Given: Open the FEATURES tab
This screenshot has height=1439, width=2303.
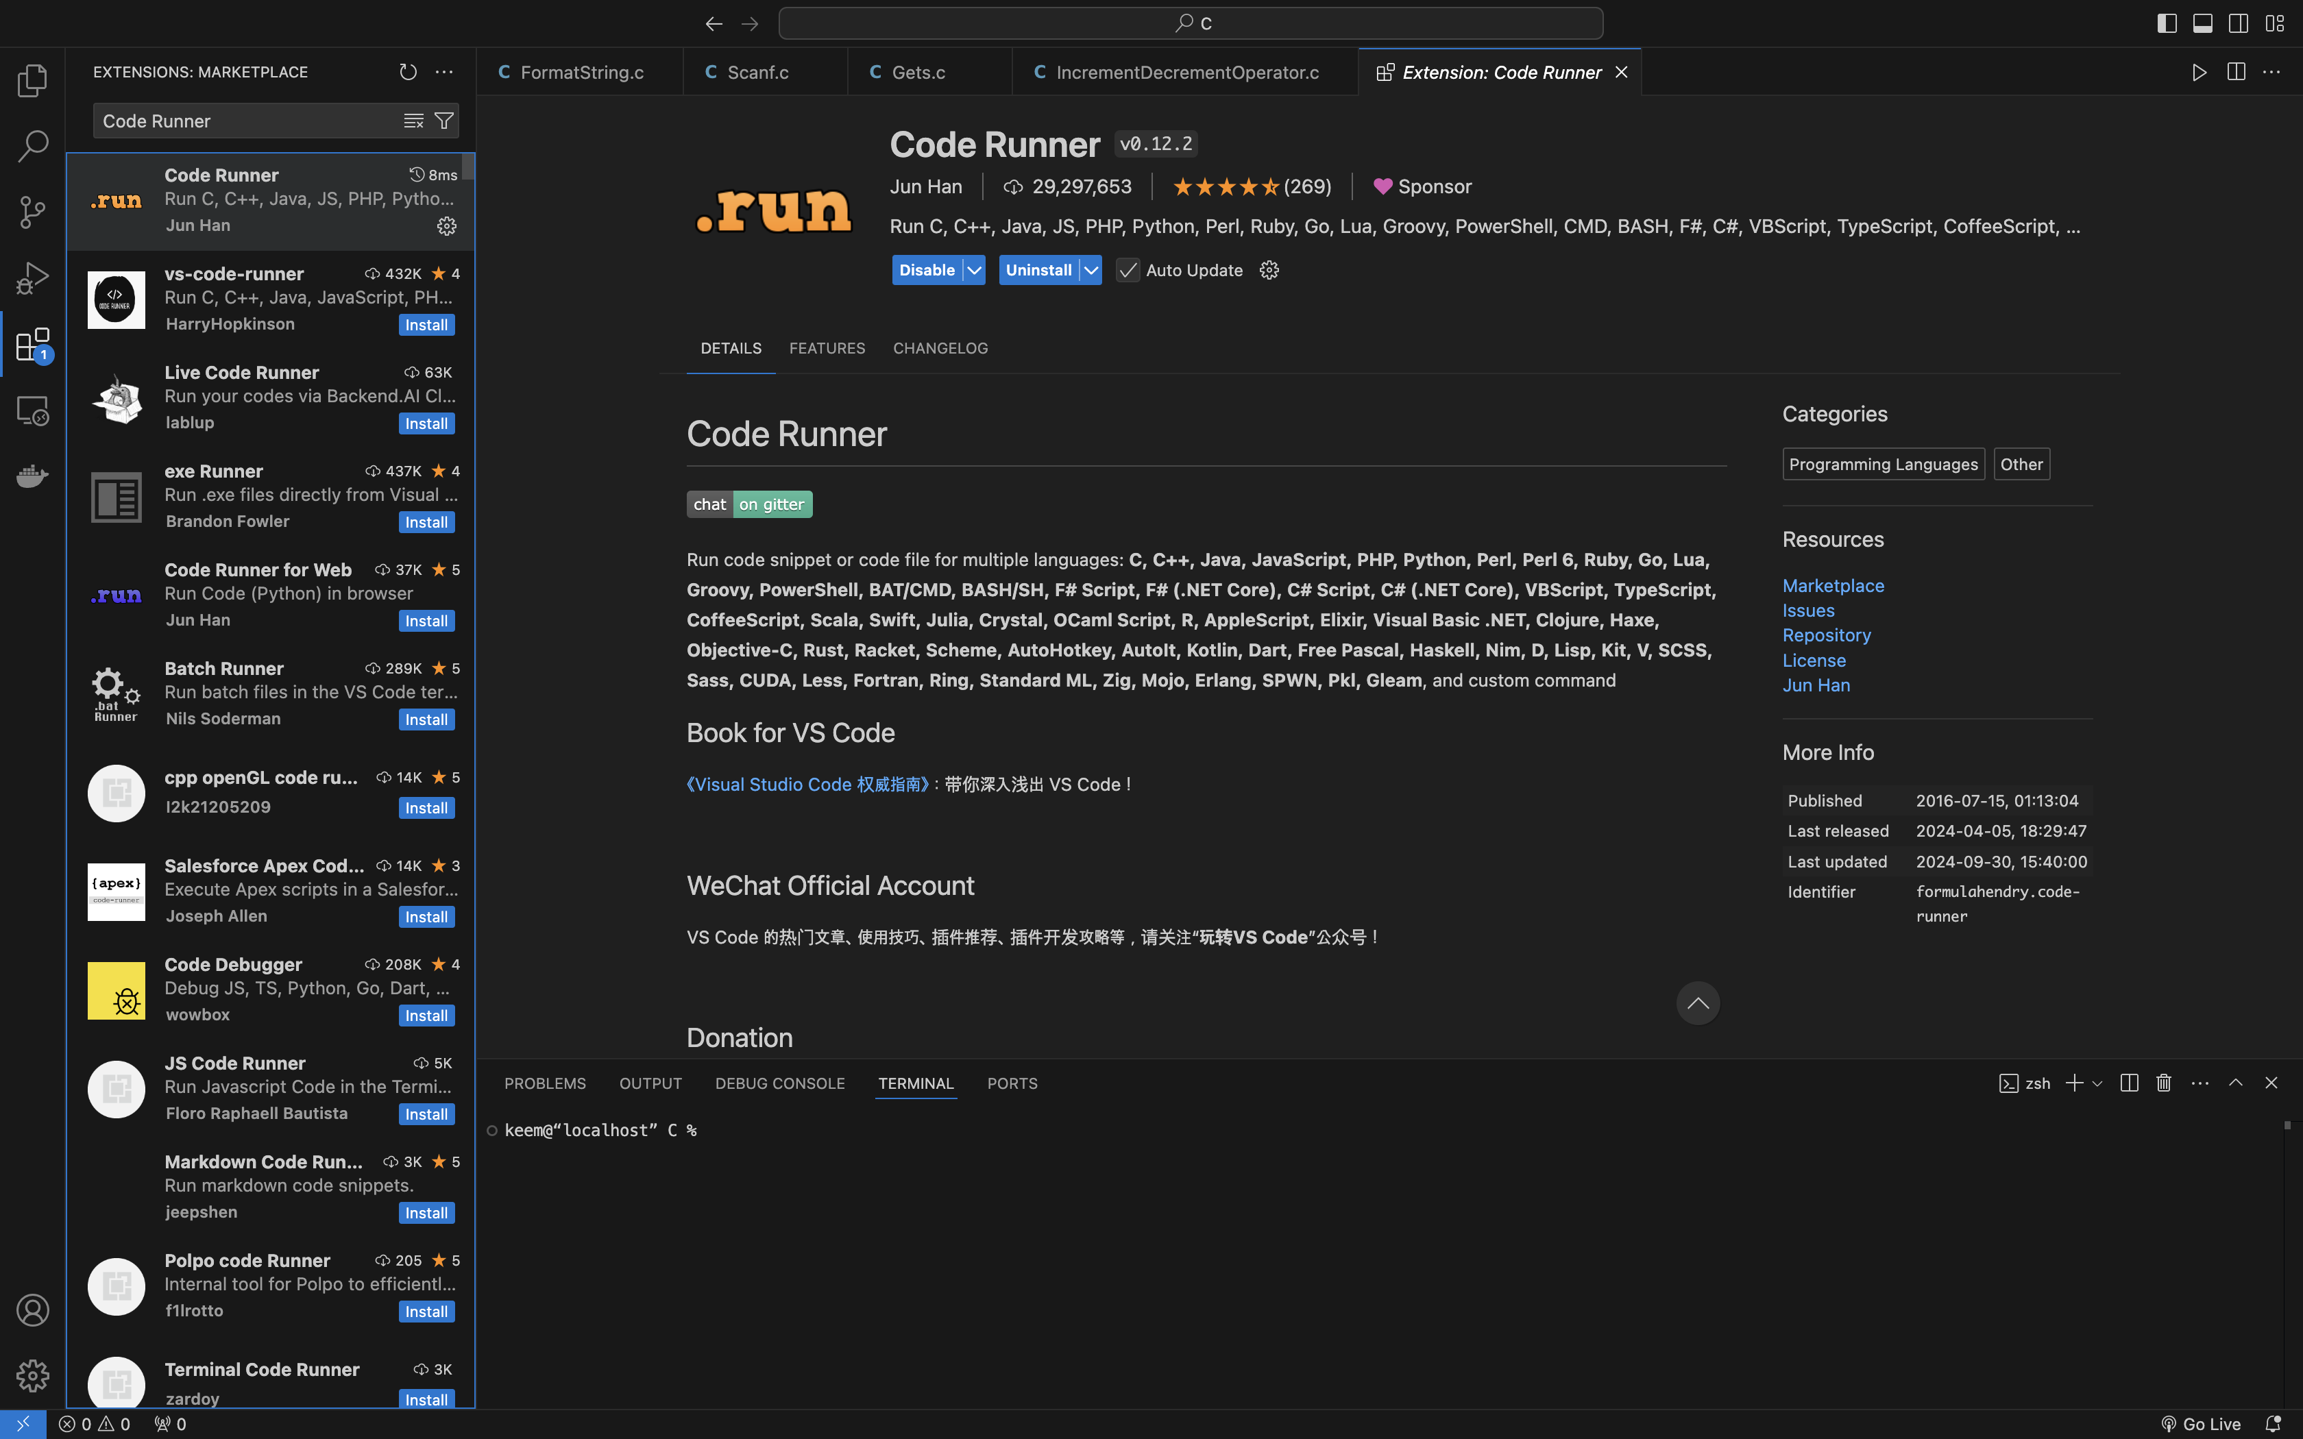Looking at the screenshot, I should [x=827, y=348].
